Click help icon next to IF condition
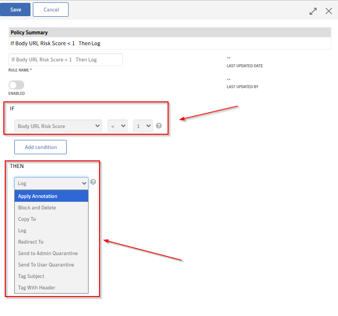 [159, 126]
